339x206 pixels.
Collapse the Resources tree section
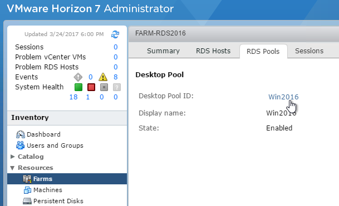tap(13, 168)
